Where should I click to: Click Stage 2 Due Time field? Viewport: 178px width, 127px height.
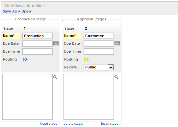[x=99, y=52]
